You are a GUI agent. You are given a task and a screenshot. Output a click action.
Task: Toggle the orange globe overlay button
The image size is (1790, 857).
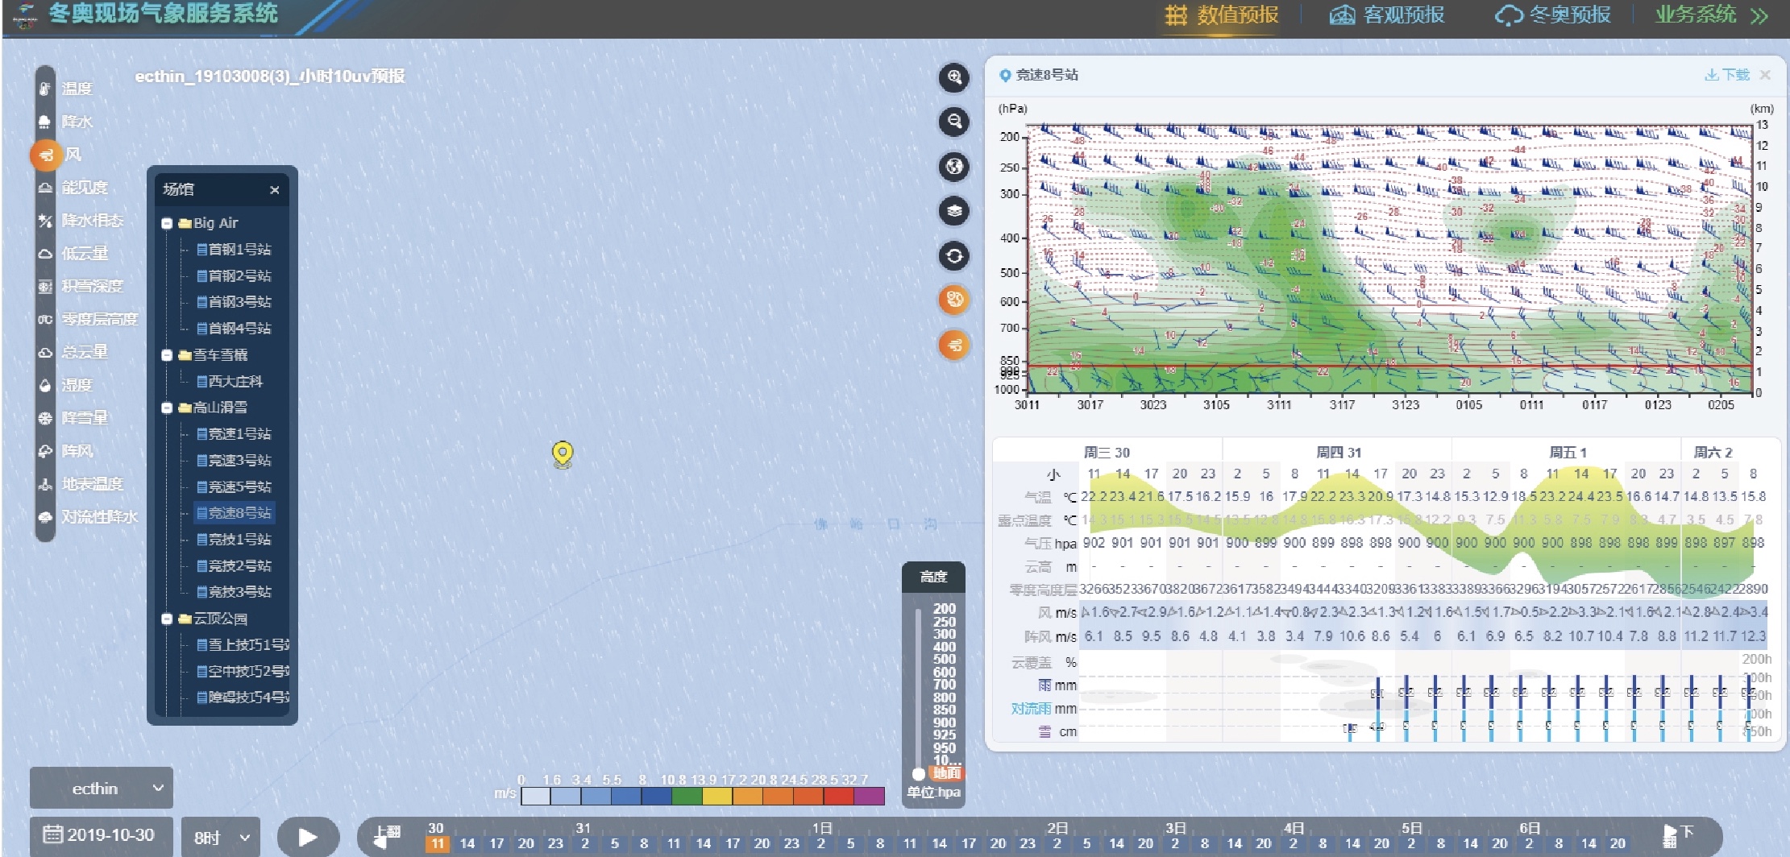(x=954, y=300)
